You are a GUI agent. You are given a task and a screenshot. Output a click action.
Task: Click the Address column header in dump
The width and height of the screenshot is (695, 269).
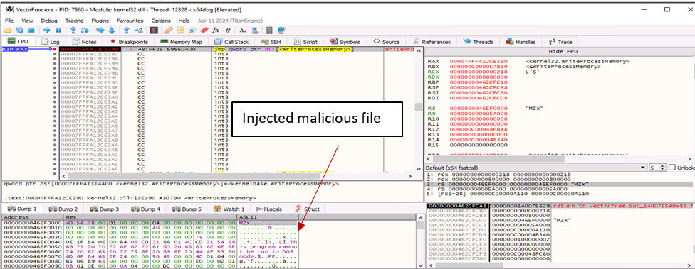33,217
